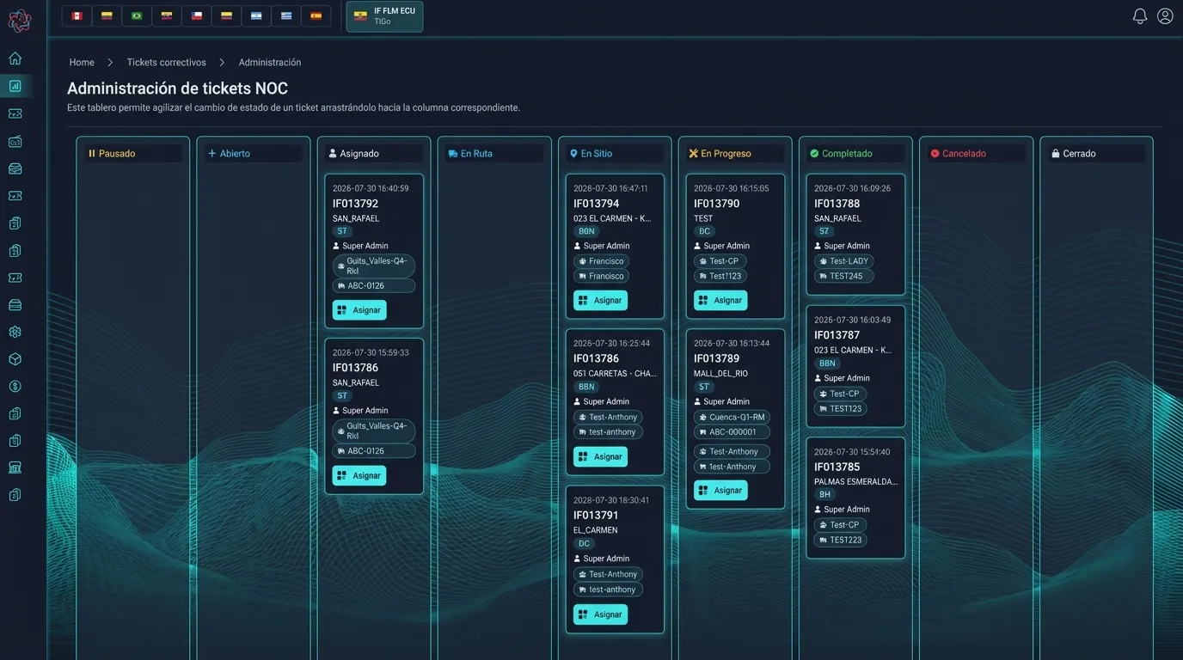Click the BH tag on ticket IF013785
The width and height of the screenshot is (1183, 660).
(x=825, y=495)
